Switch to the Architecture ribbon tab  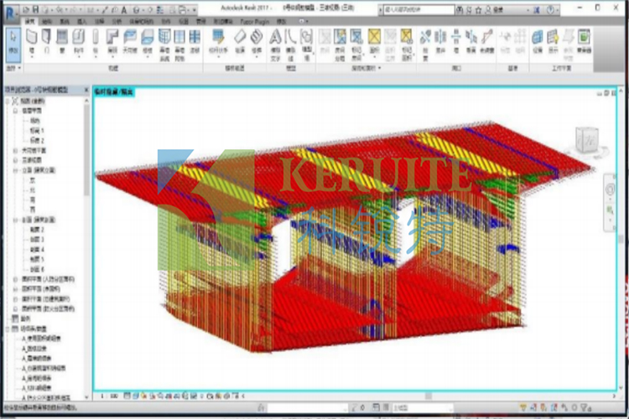(x=29, y=21)
